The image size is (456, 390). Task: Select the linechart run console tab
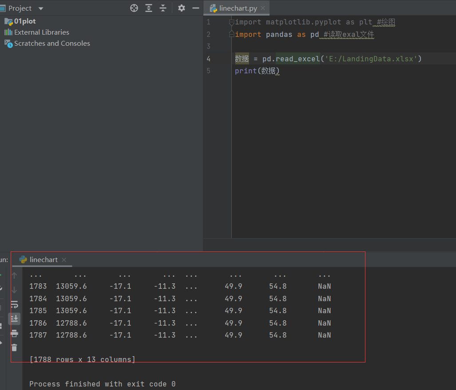43,259
